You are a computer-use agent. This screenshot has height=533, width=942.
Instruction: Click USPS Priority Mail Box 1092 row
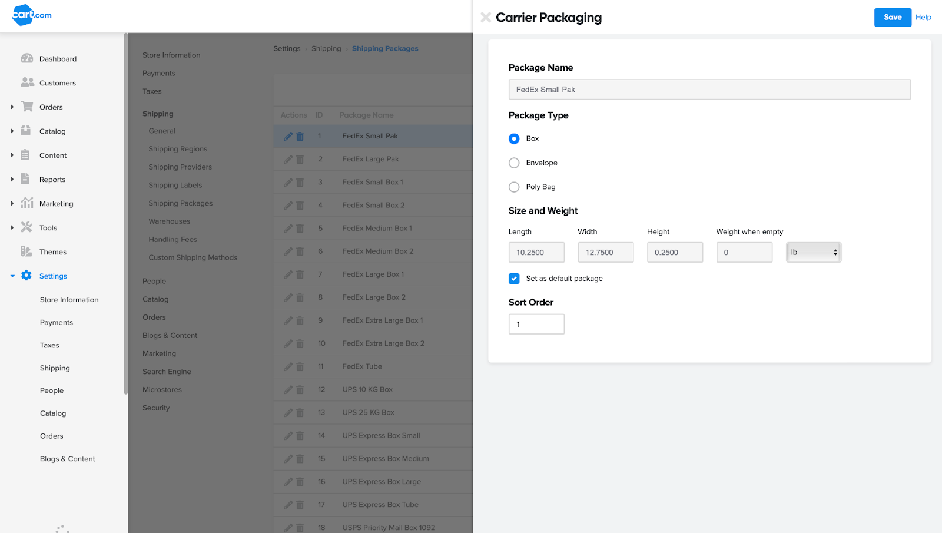point(373,527)
